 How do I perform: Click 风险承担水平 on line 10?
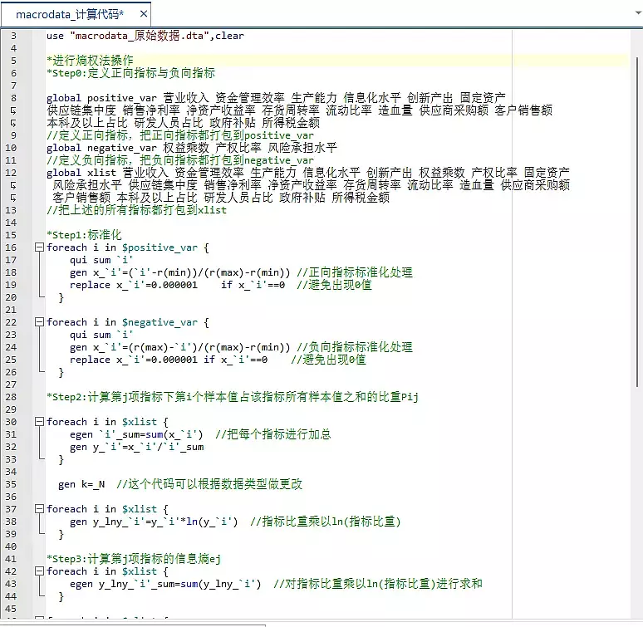click(302, 148)
